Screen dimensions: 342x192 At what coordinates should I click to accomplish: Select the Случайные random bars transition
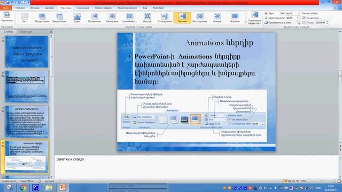click(129, 18)
